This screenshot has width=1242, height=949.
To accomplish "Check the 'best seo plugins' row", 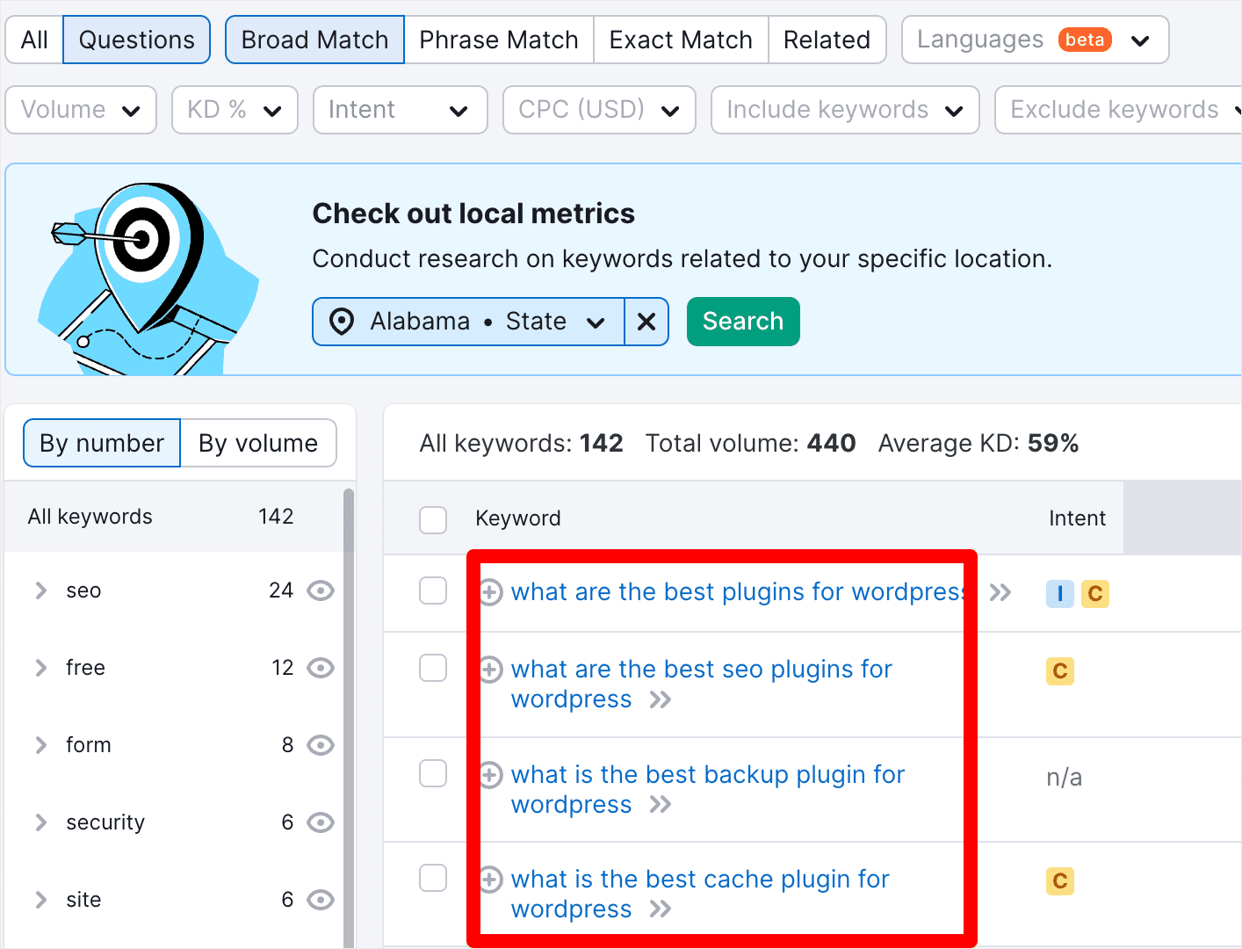I will [x=433, y=668].
